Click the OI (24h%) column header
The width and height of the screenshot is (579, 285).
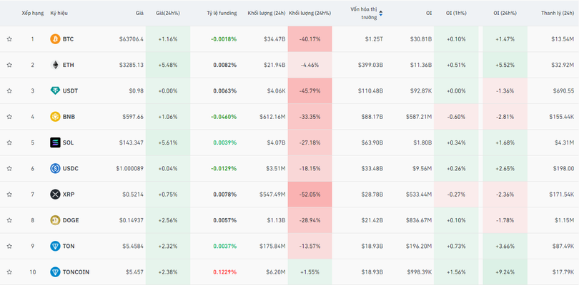point(506,13)
